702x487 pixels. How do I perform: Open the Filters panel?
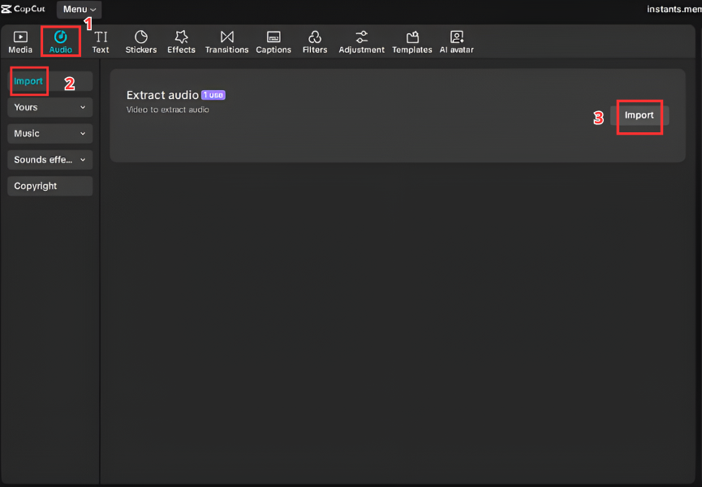click(315, 42)
